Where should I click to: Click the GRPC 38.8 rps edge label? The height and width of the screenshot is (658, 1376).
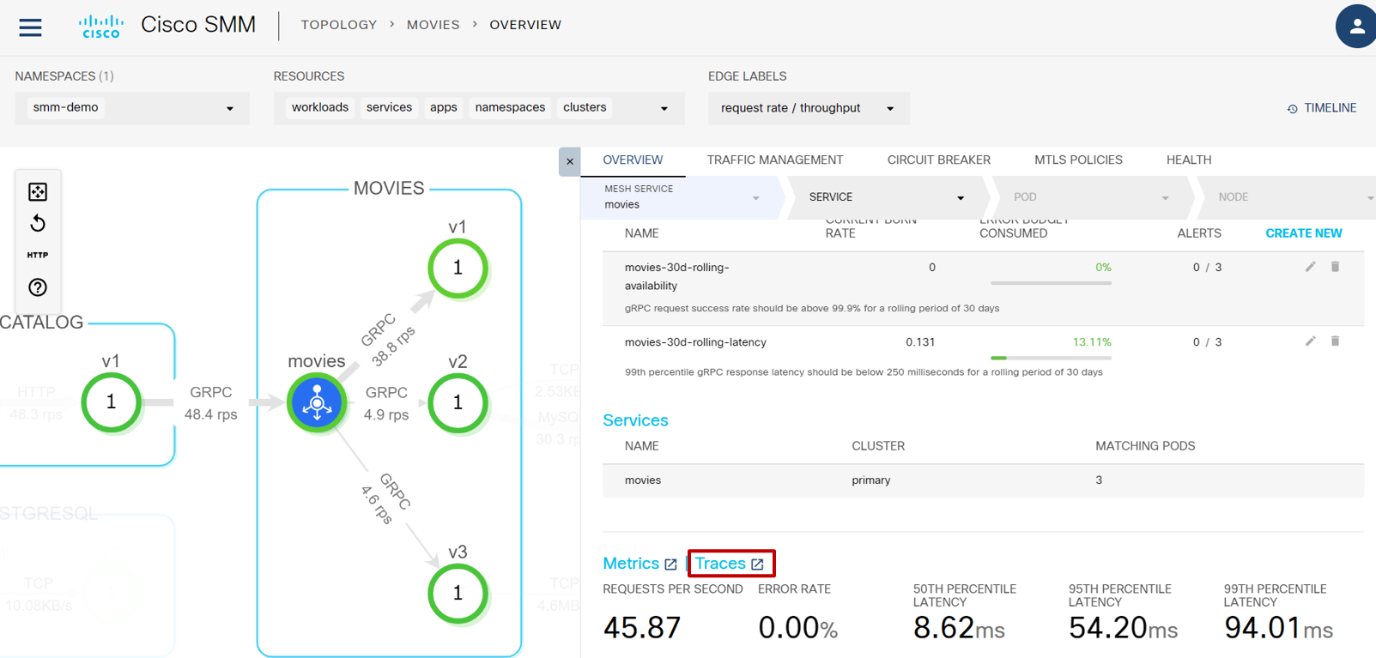(388, 340)
